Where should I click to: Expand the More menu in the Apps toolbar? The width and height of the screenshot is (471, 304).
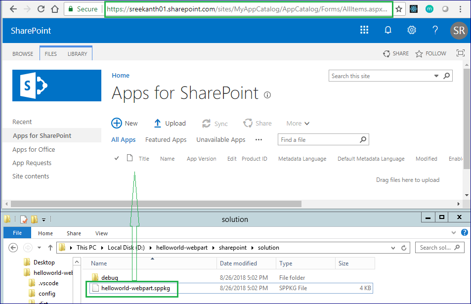click(x=297, y=123)
